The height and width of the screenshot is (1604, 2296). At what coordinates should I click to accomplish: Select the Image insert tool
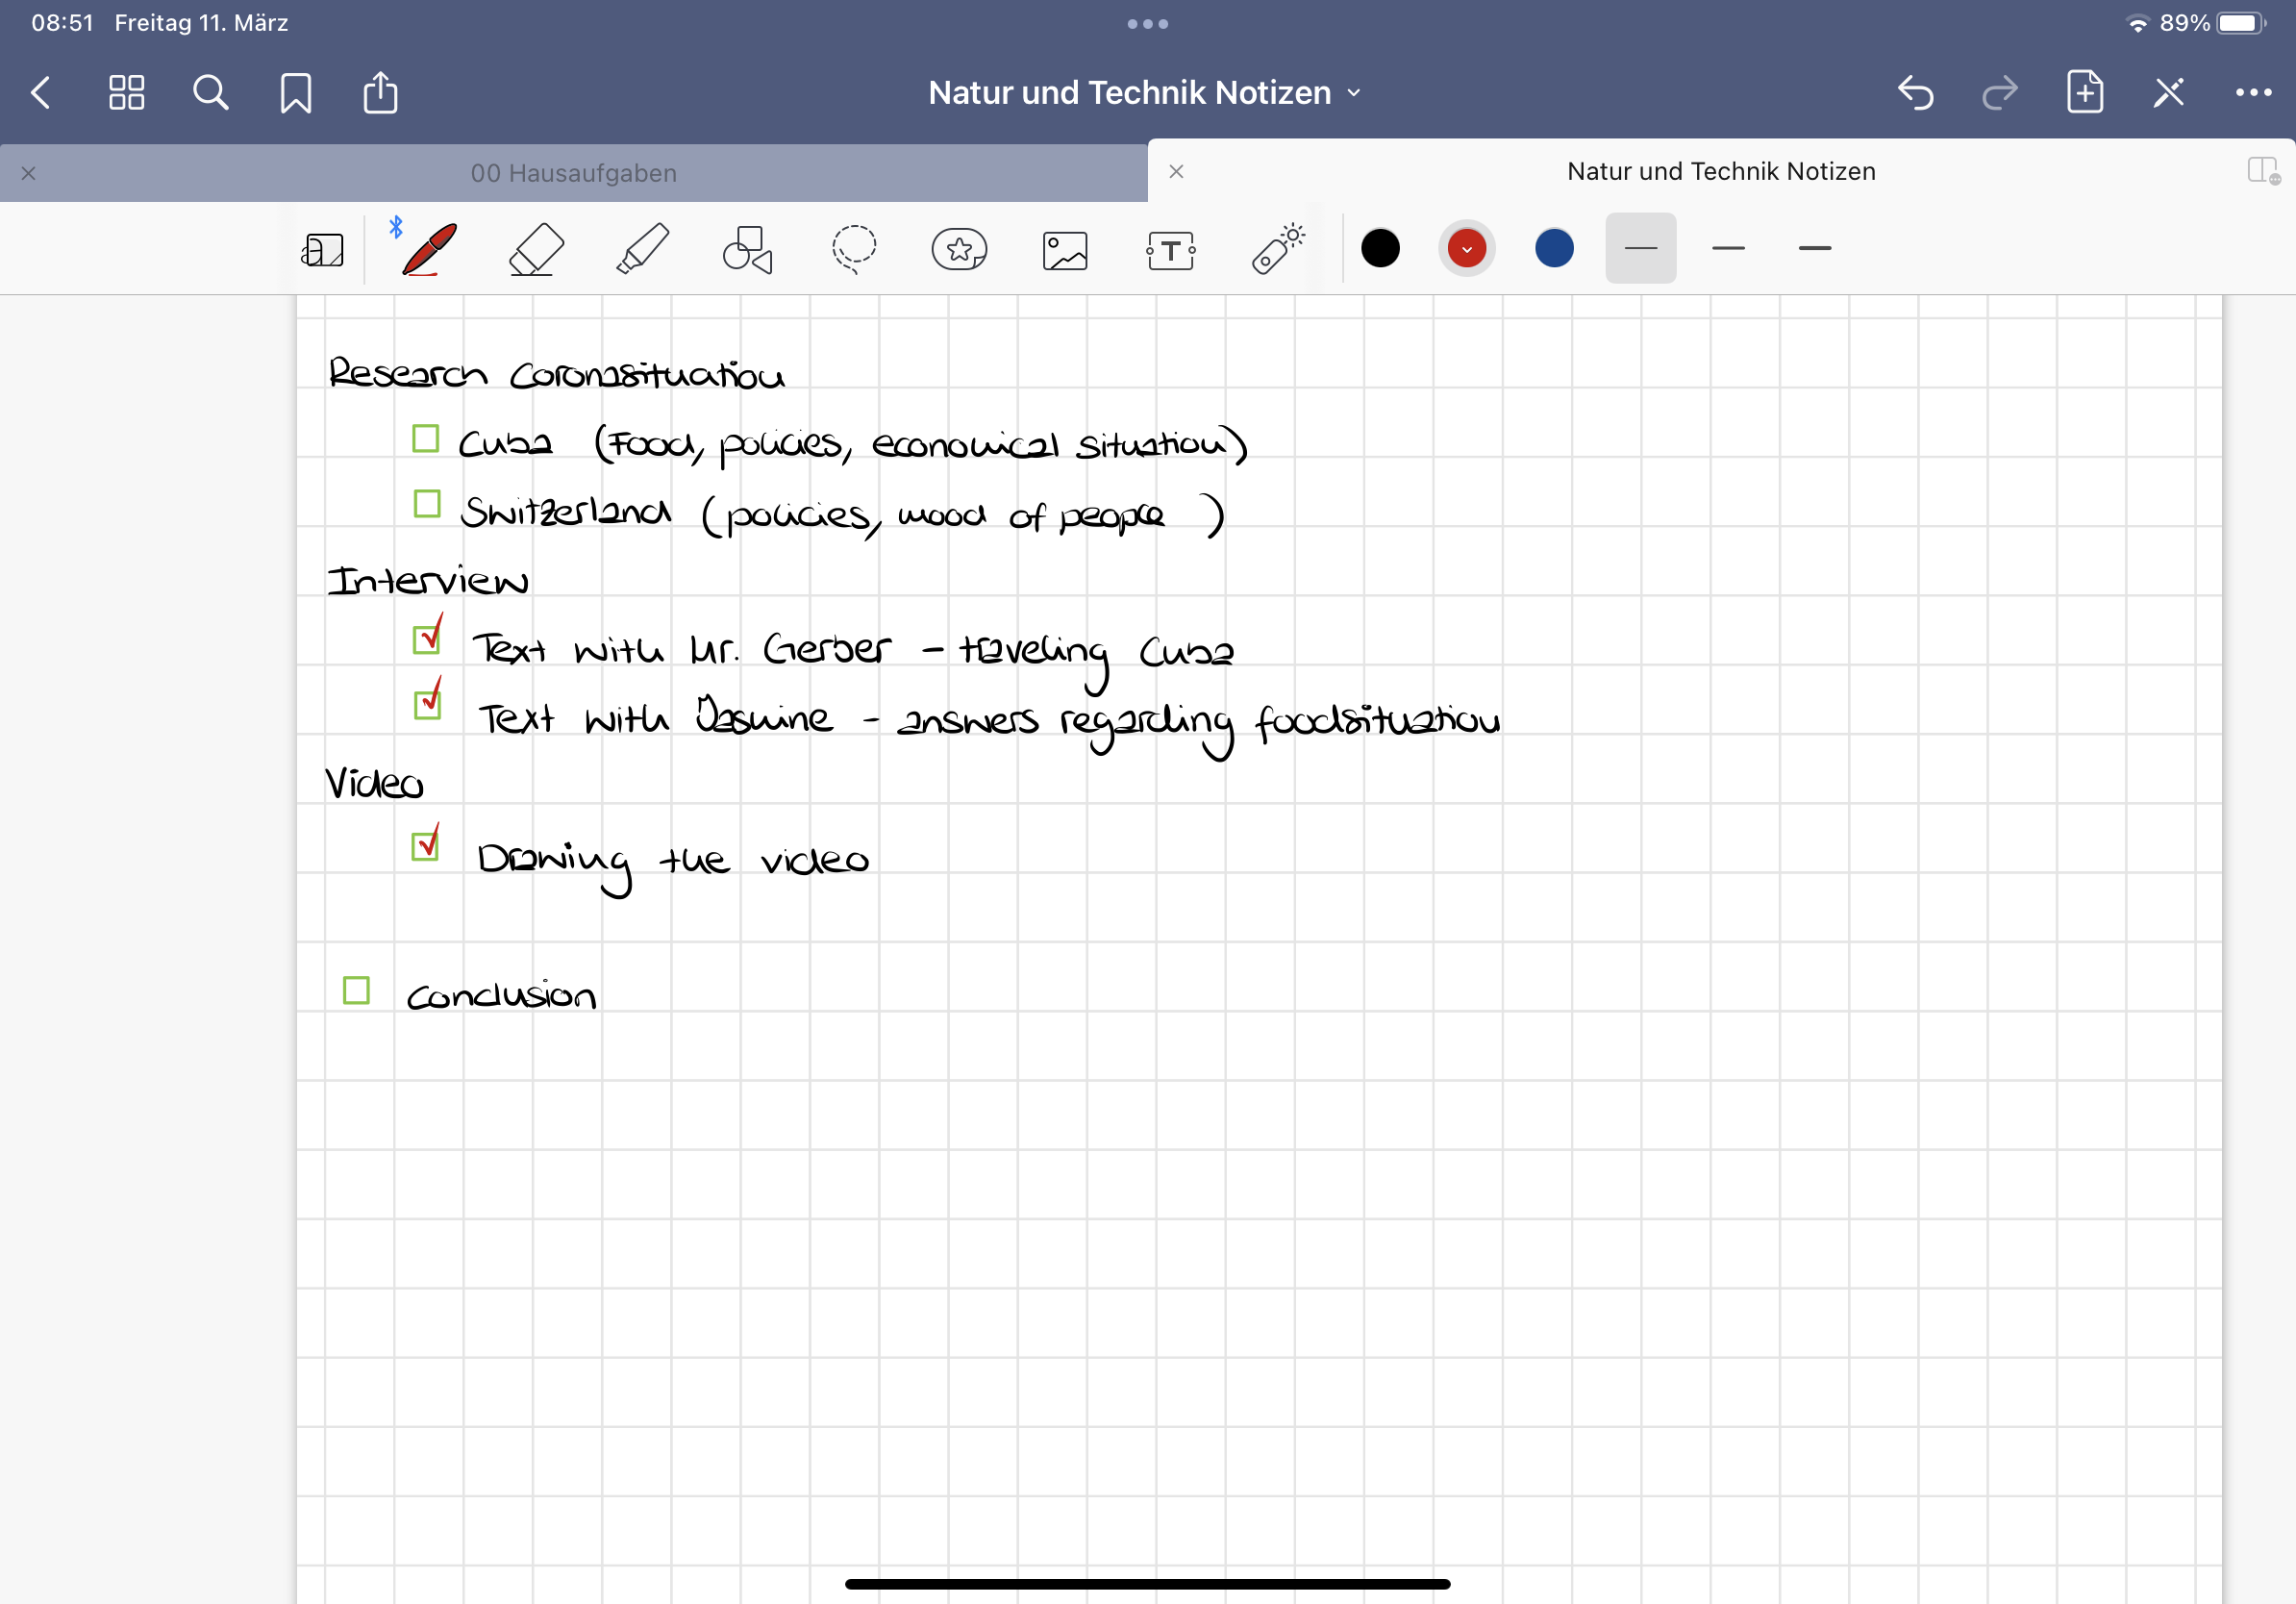coord(1065,249)
